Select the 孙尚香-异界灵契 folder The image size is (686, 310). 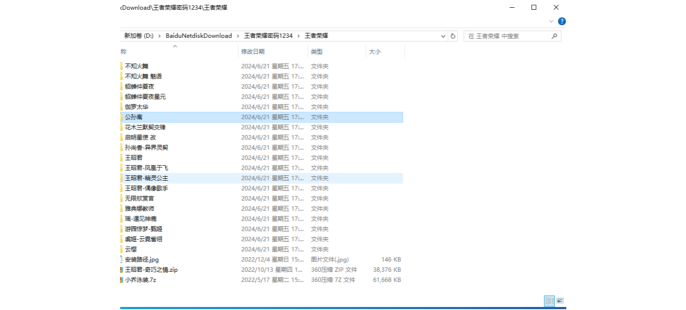(x=147, y=147)
